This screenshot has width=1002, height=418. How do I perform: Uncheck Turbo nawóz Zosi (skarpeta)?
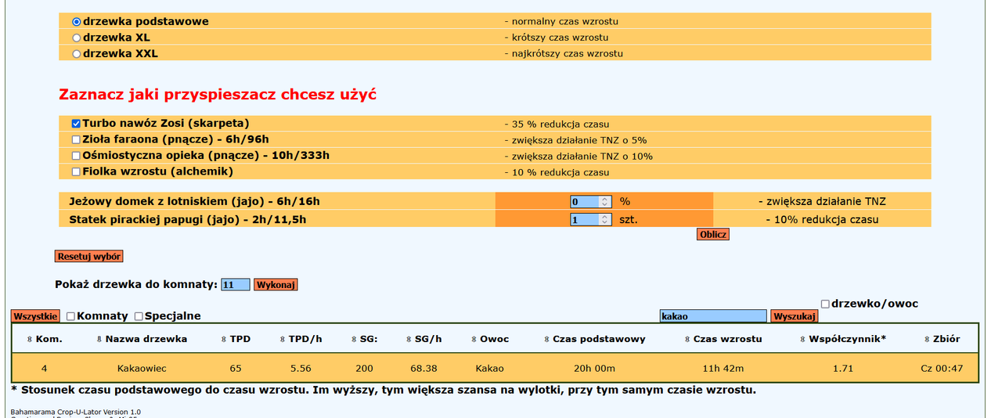(77, 124)
